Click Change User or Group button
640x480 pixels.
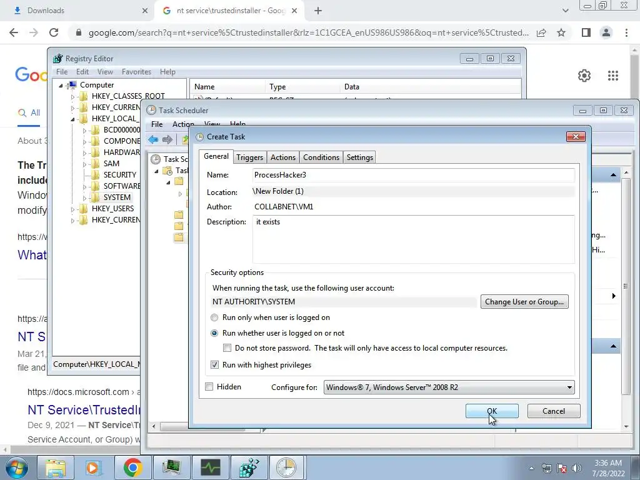click(x=524, y=302)
